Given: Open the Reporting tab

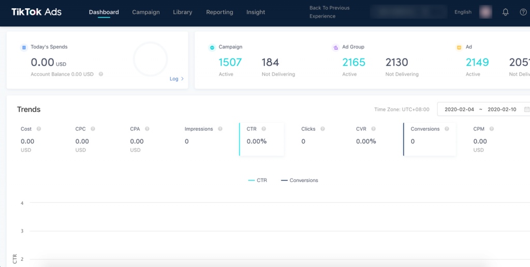Looking at the screenshot, I should [219, 12].
